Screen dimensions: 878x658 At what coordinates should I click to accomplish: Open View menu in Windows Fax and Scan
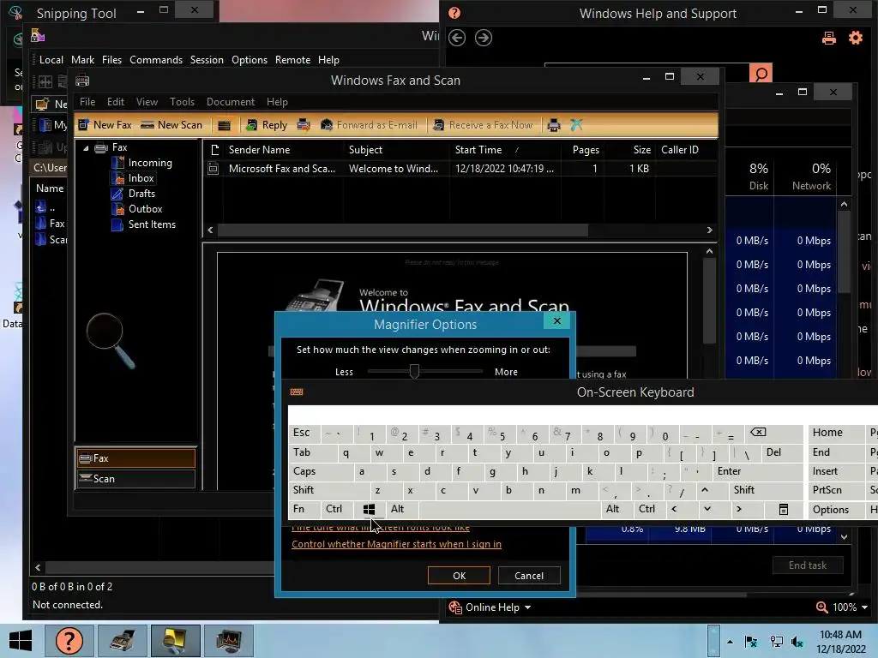(147, 102)
